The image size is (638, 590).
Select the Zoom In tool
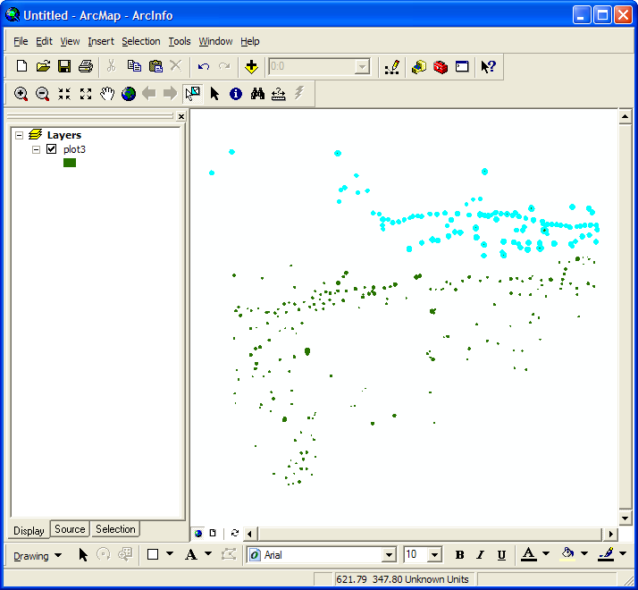21,94
